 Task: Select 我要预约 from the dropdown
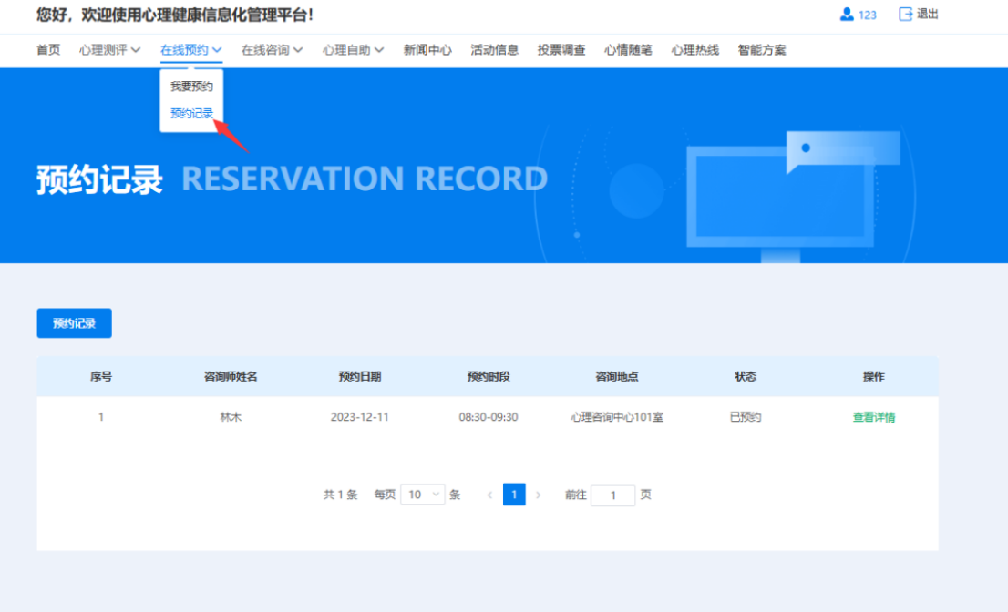pyautogui.click(x=191, y=87)
